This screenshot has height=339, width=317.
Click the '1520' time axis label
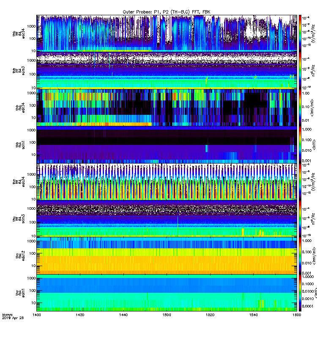coord(210,315)
